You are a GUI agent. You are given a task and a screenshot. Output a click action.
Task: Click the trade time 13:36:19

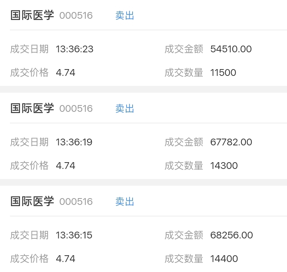(74, 142)
